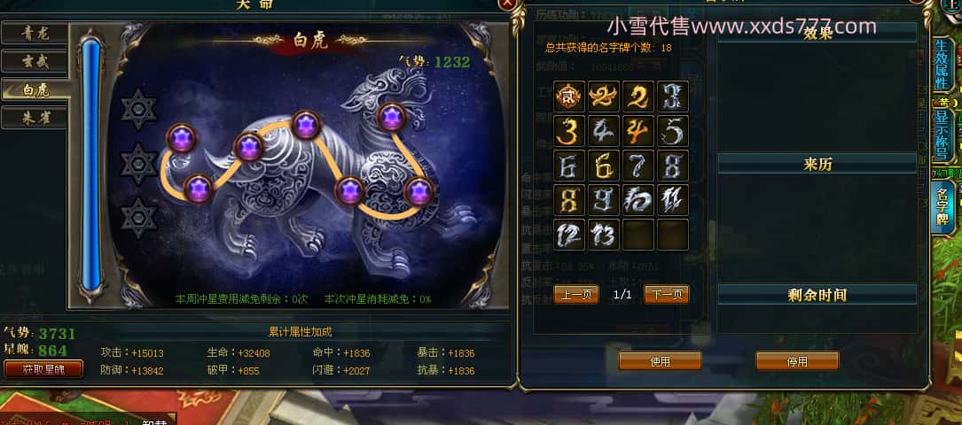Click the bottom hexagram star slot
The width and height of the screenshot is (962, 425).
[139, 218]
